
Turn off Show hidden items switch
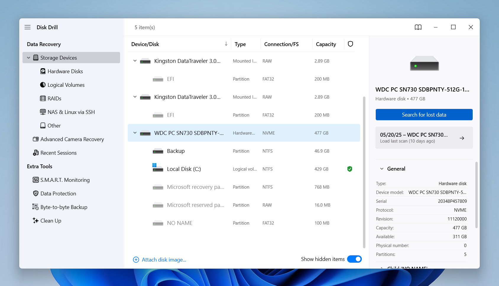pos(354,259)
